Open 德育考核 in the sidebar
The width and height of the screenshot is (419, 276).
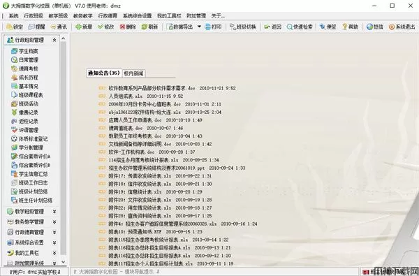click(24, 68)
